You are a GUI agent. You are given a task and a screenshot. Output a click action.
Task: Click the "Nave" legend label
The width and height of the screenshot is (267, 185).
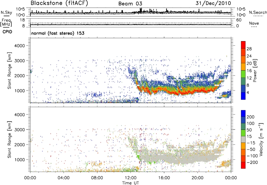point(254,23)
